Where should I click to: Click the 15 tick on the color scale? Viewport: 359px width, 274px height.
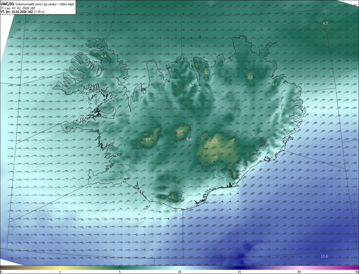click(x=239, y=272)
